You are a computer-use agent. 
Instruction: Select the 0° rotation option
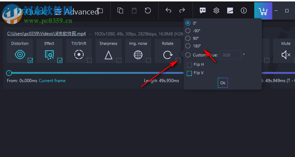pyautogui.click(x=188, y=23)
